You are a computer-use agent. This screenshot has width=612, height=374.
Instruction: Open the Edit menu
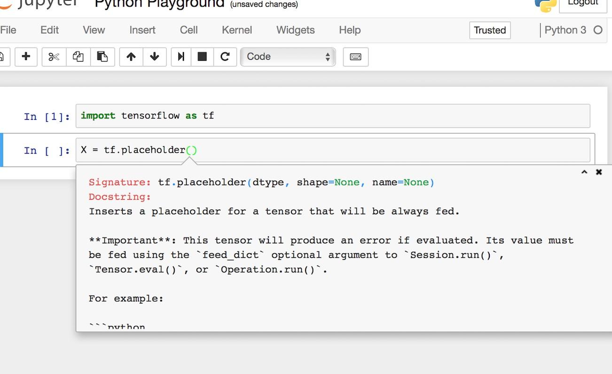(49, 30)
